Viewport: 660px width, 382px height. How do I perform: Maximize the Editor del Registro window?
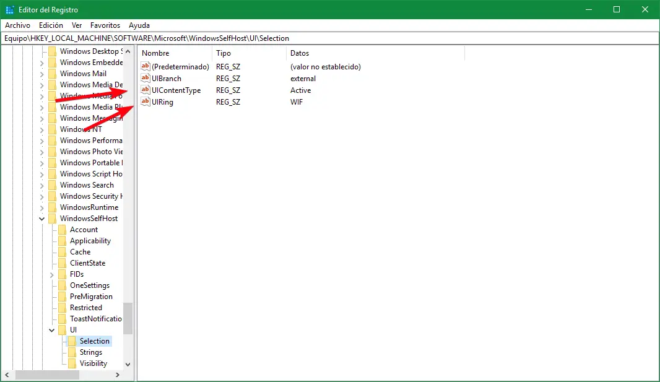tap(617, 9)
